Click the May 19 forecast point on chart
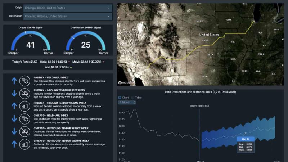The image size is (288, 162). coord(246,133)
